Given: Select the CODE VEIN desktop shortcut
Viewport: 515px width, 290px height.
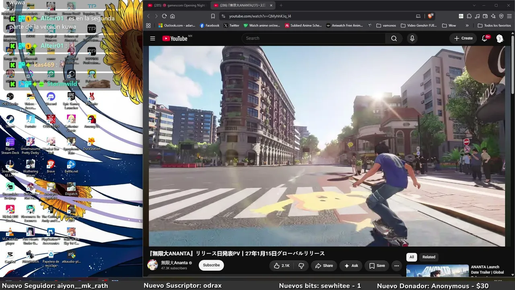Looking at the screenshot, I should [51, 121].
